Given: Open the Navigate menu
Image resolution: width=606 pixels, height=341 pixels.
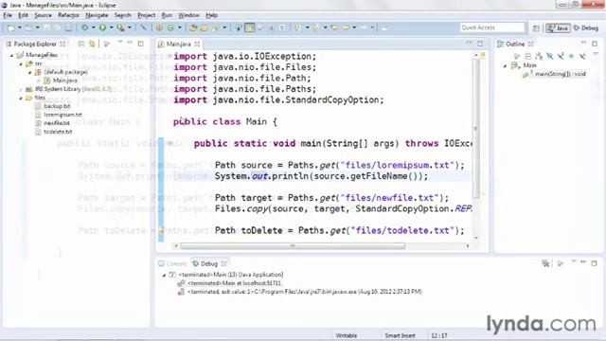Looking at the screenshot, I should tap(97, 15).
